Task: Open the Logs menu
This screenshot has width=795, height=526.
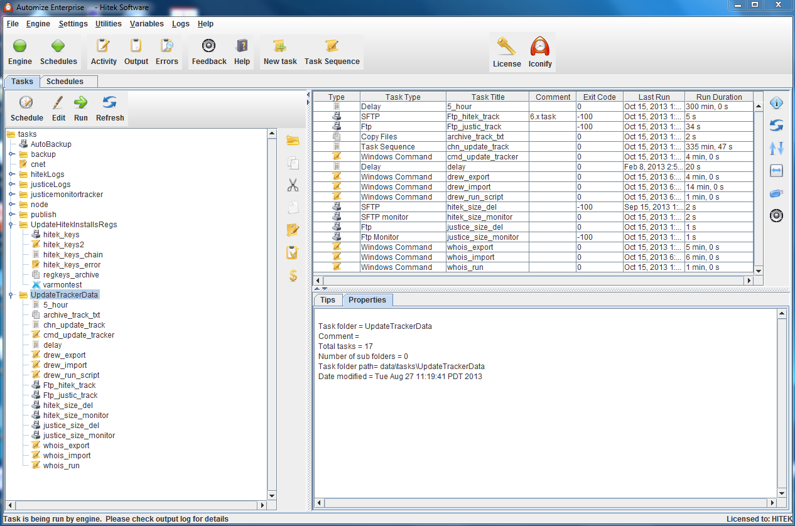Action: [181, 24]
